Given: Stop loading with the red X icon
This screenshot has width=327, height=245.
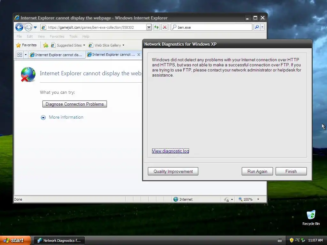Looking at the screenshot, I should tap(165, 27).
